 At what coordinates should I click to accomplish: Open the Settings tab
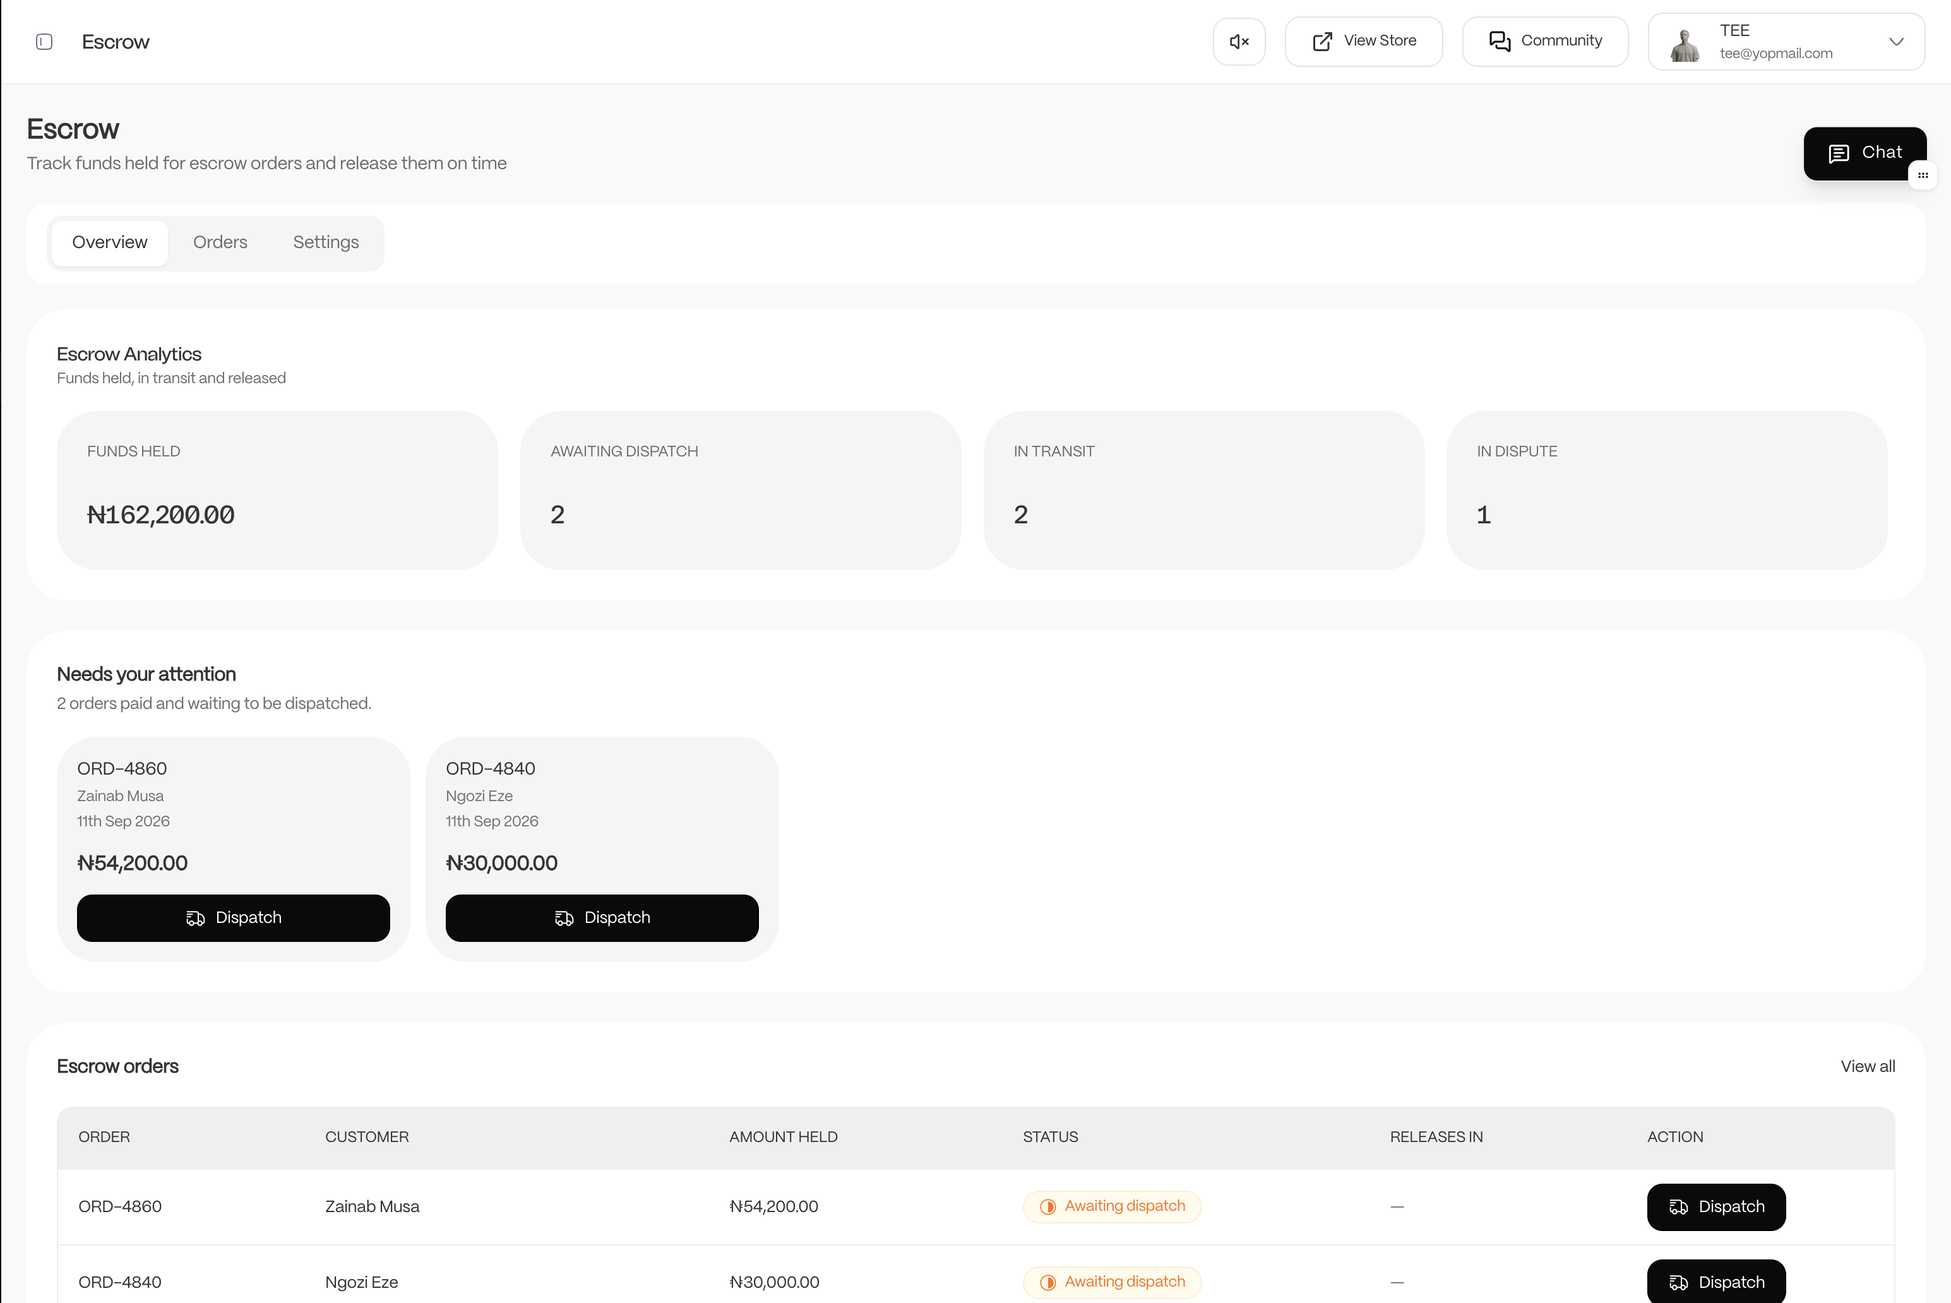point(326,242)
